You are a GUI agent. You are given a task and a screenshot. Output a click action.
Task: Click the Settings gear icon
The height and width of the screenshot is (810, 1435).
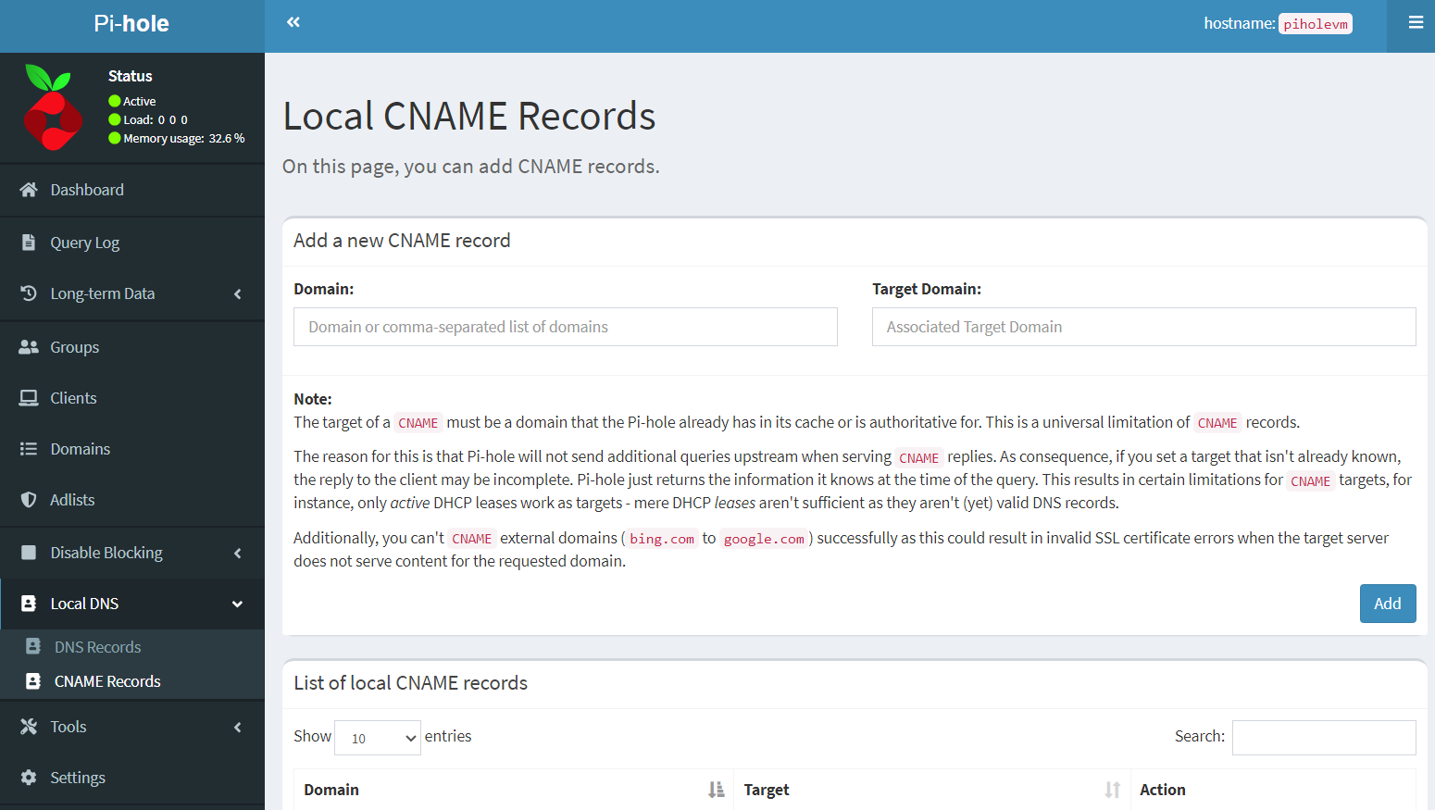[x=29, y=778]
